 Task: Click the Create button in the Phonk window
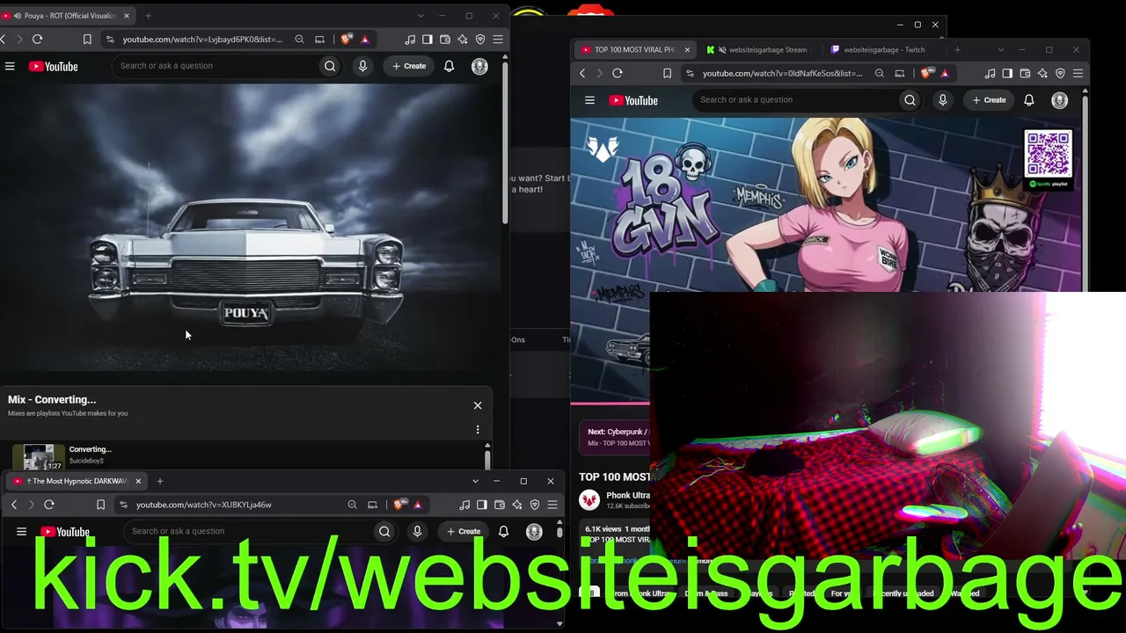989,100
